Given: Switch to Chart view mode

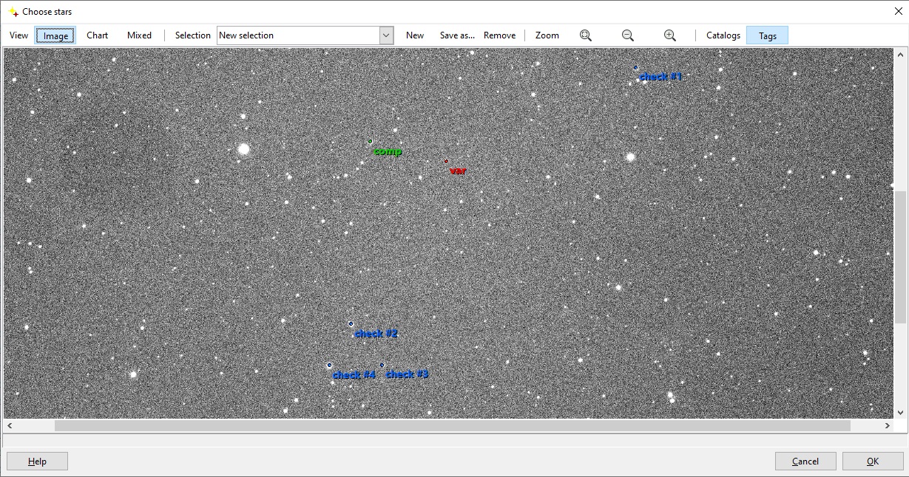Looking at the screenshot, I should 97,35.
